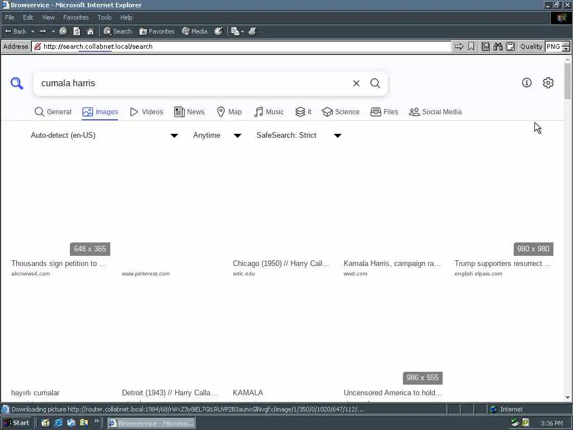573x430 pixels.
Task: Open 'Thousands sign petition to' image result
Action: tap(58, 264)
